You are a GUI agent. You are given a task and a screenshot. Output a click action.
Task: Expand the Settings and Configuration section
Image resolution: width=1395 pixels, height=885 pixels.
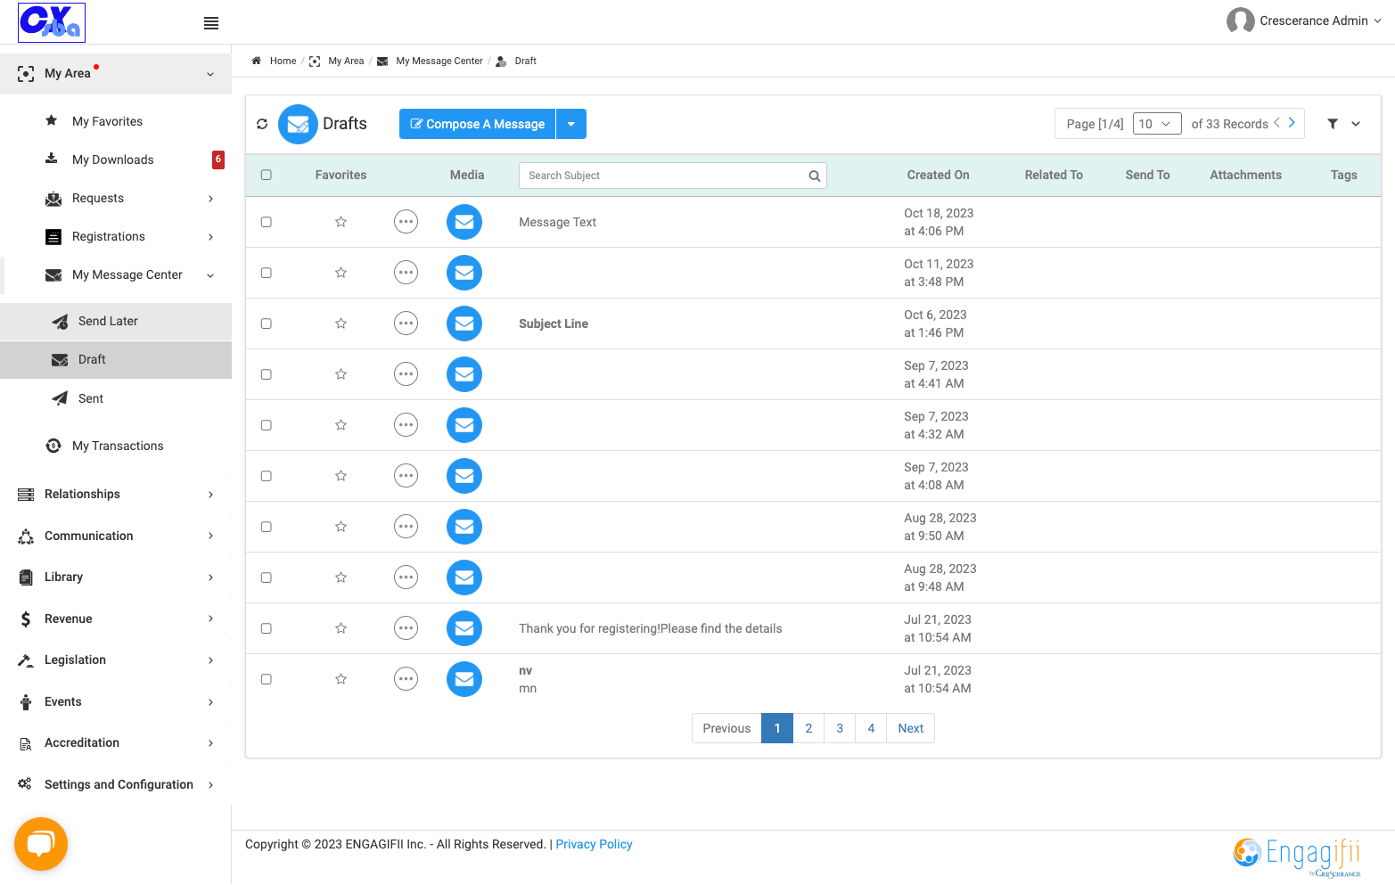coord(116,784)
